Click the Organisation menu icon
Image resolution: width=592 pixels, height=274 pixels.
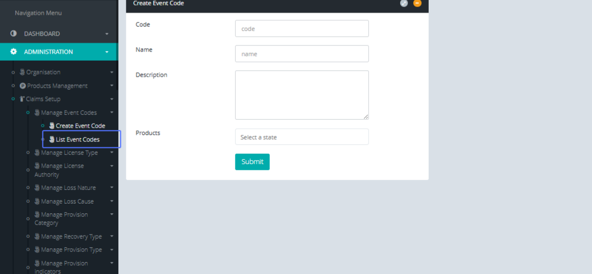[x=22, y=72]
